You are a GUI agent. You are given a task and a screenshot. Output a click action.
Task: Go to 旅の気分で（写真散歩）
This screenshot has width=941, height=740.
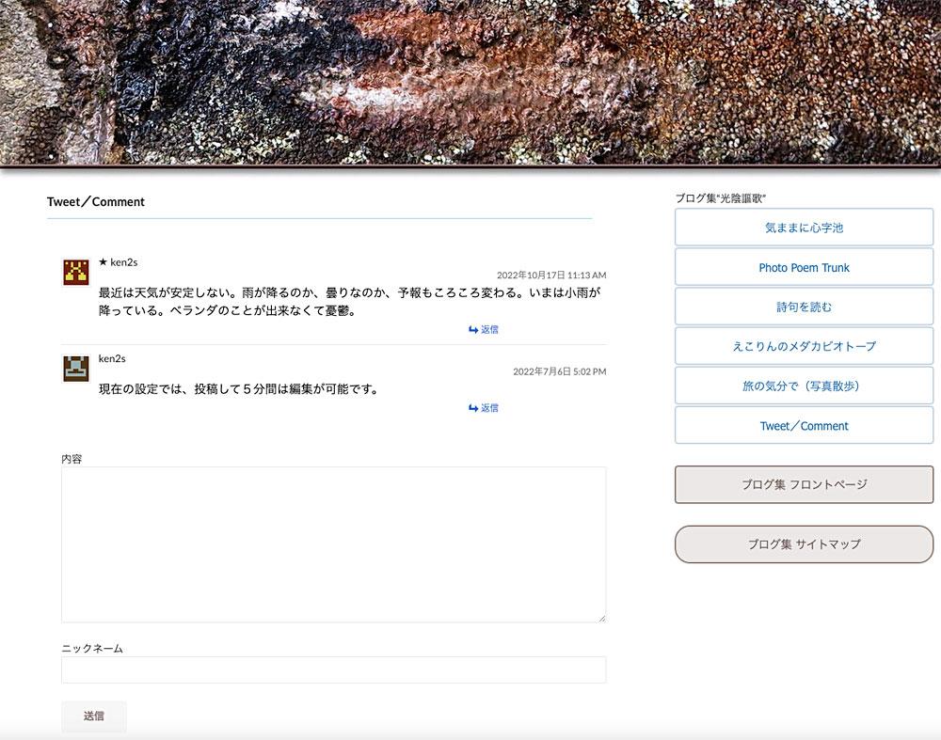(x=804, y=386)
